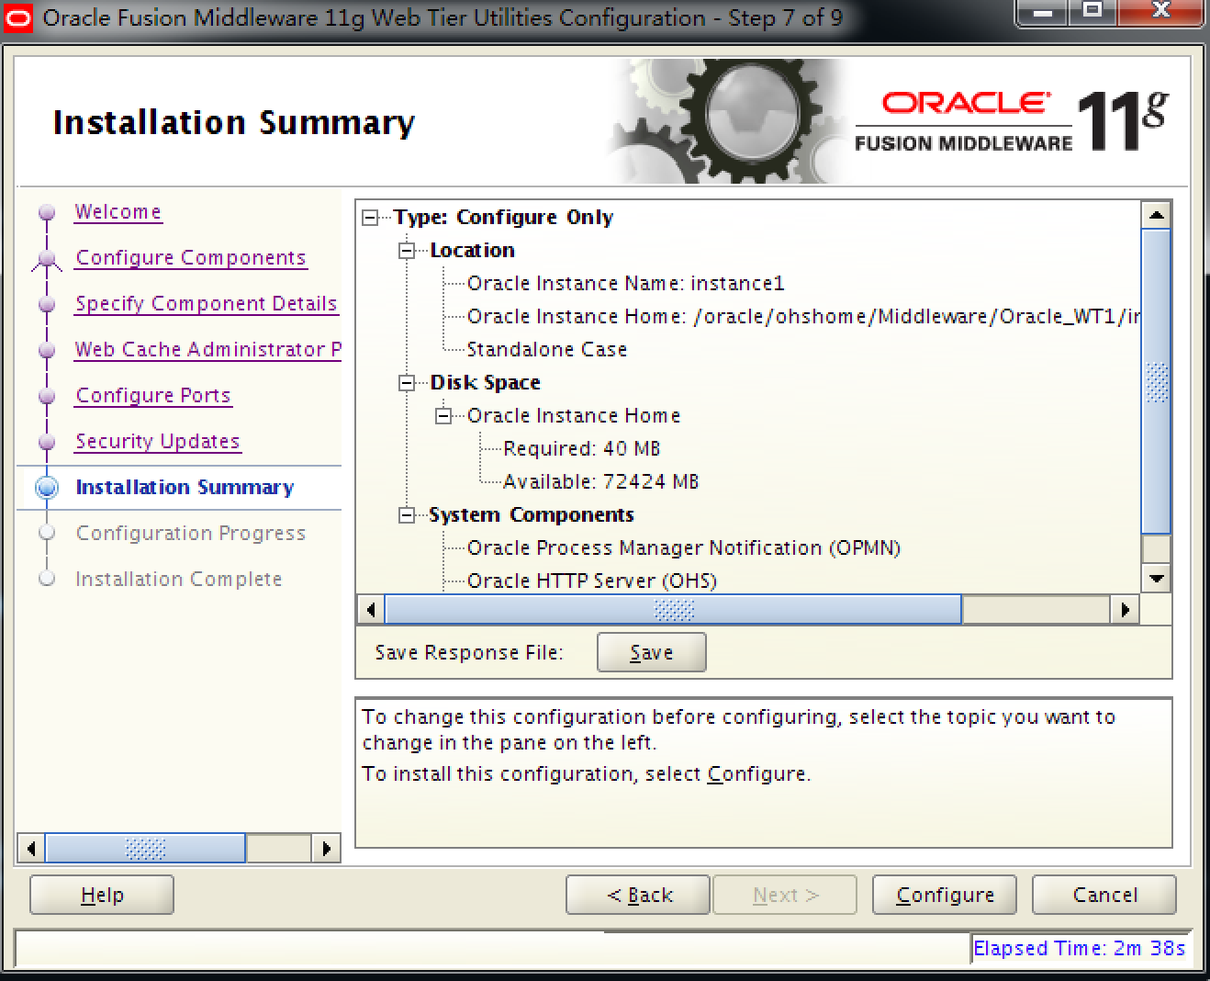Close the installer window
The image size is (1210, 981).
coord(1160,12)
